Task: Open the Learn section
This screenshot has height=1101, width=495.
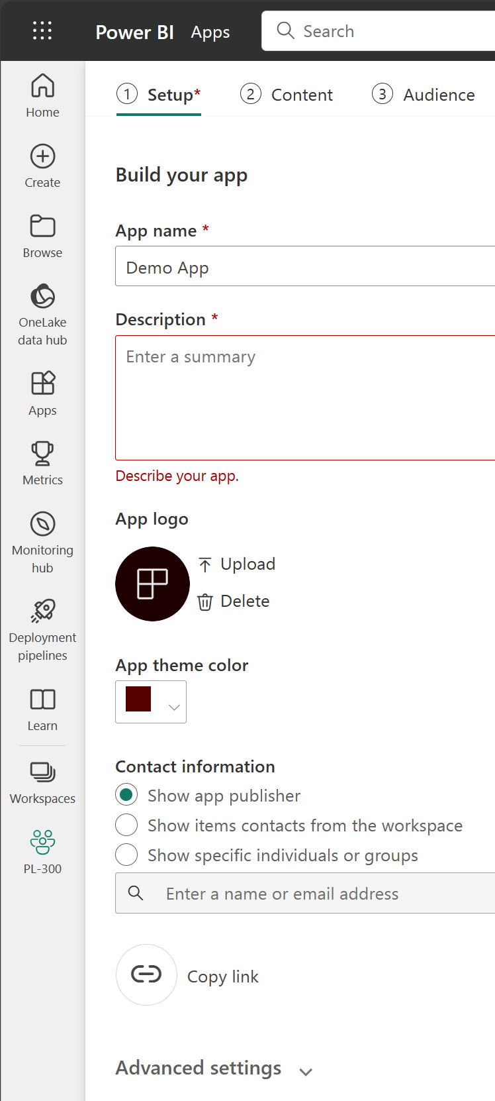Action: pos(42,709)
